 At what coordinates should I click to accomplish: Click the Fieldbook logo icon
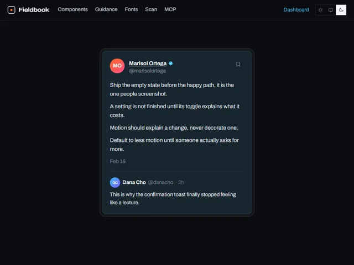point(11,10)
